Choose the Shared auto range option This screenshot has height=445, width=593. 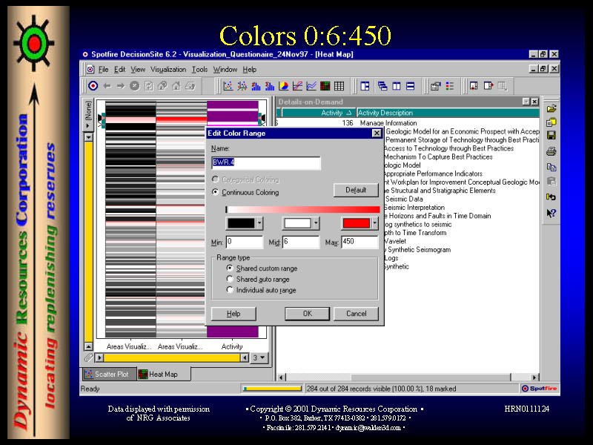(231, 279)
